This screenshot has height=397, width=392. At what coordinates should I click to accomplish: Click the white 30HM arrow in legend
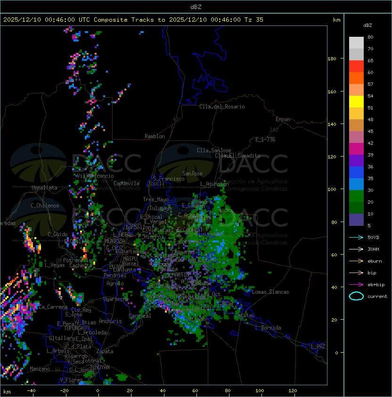coord(356,249)
